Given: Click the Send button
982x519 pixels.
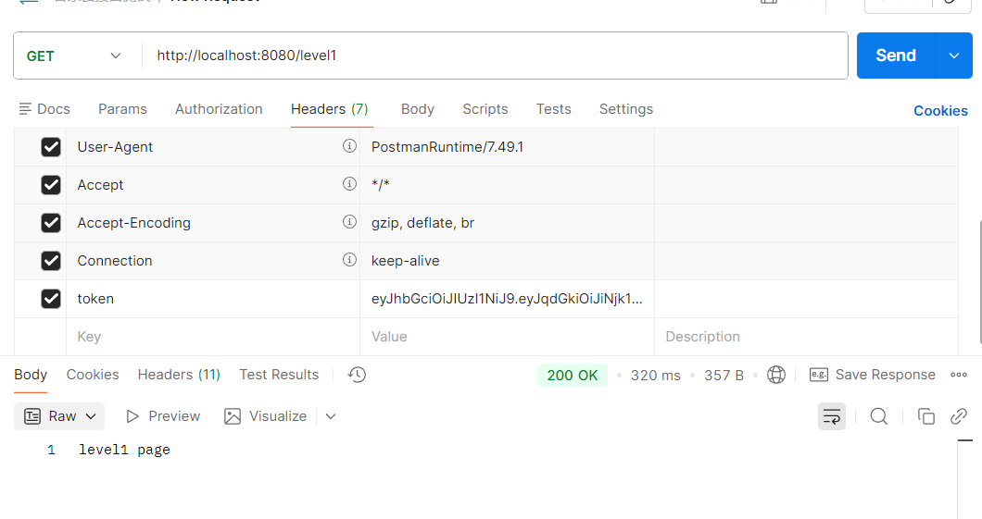Looking at the screenshot, I should point(896,56).
